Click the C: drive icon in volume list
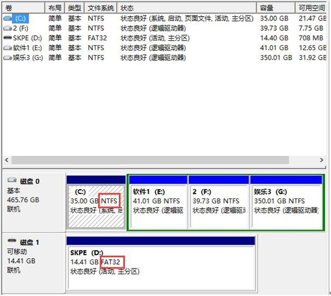The image size is (331, 296). coord(7,18)
